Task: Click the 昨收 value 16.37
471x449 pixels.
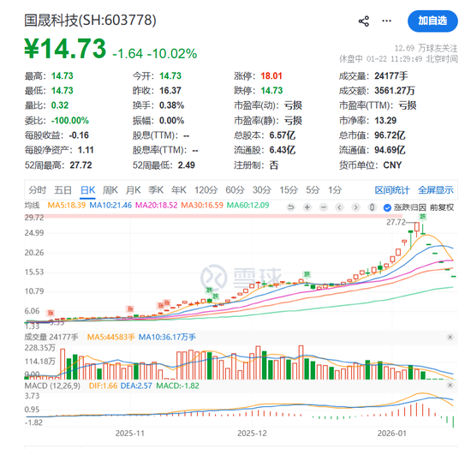Action: (170, 91)
